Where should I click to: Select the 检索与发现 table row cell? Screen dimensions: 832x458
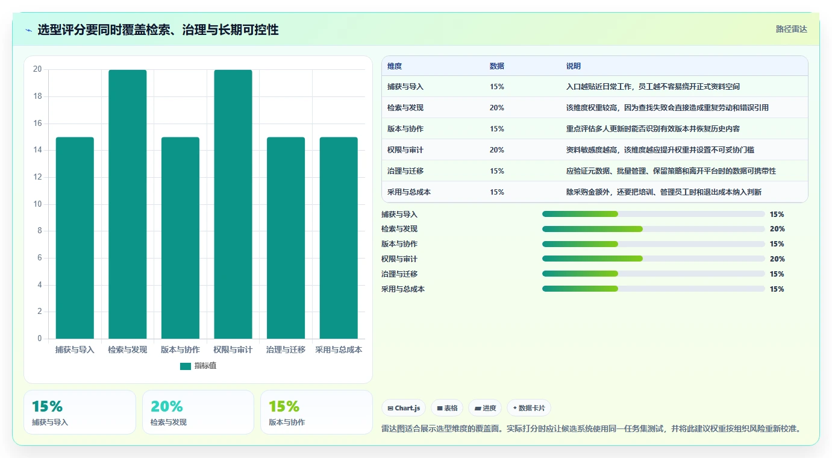click(x=405, y=108)
